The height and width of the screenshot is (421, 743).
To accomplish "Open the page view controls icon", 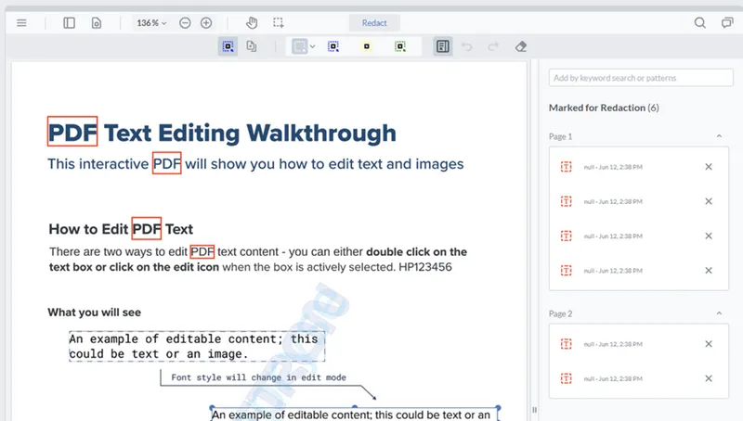I will [97, 22].
